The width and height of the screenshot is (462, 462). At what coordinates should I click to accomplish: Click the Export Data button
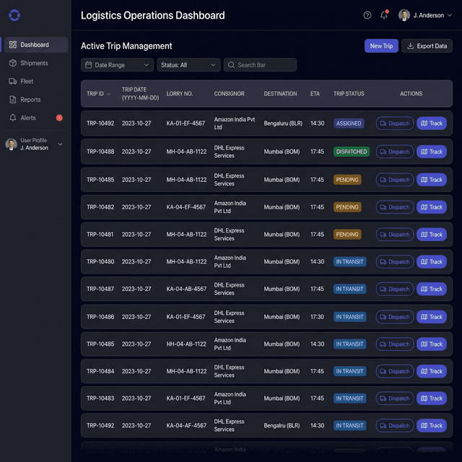tap(427, 46)
